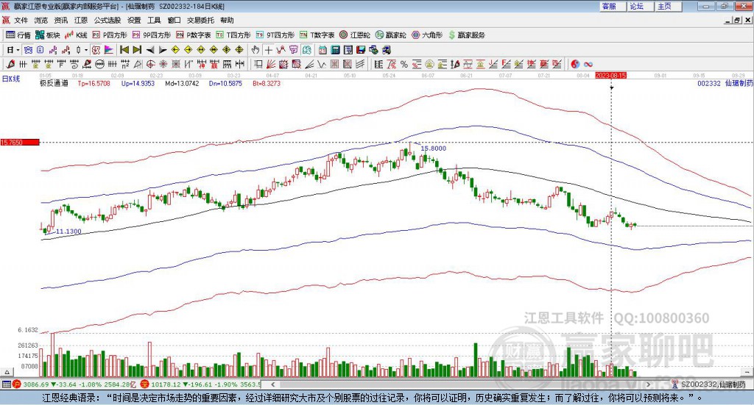Select the hand pan tool
754x405 pixels.
click(x=256, y=50)
